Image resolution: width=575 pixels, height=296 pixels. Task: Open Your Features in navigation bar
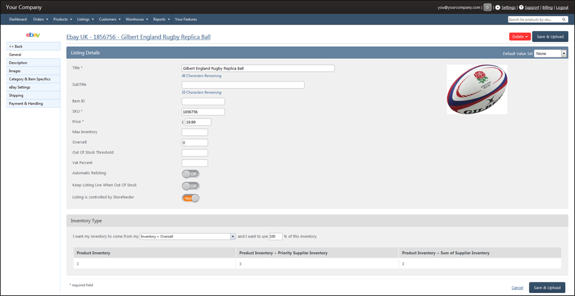pyautogui.click(x=186, y=19)
